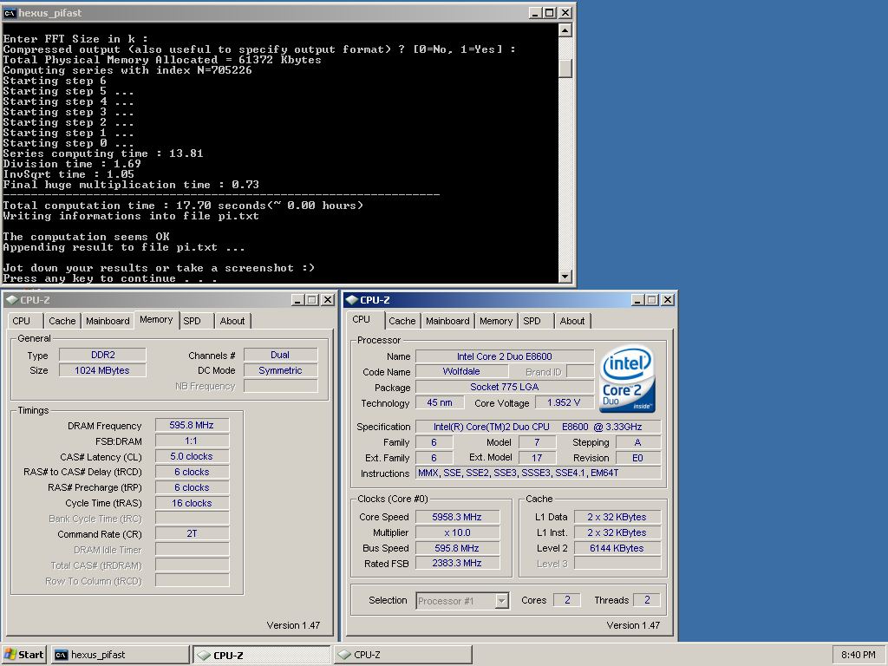Click Package field Socket 775 LGA
888x666 pixels.
(x=505, y=387)
